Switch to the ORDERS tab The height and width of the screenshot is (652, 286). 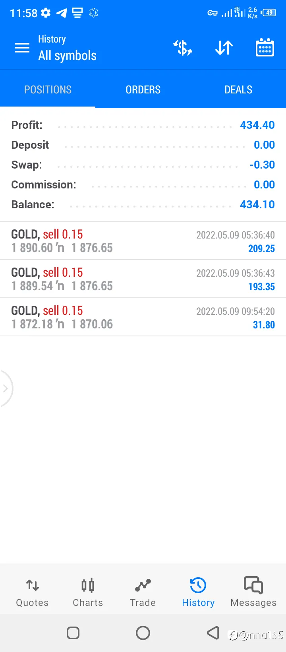coord(143,89)
